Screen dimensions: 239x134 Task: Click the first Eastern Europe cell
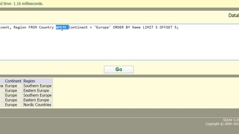pos(38,90)
